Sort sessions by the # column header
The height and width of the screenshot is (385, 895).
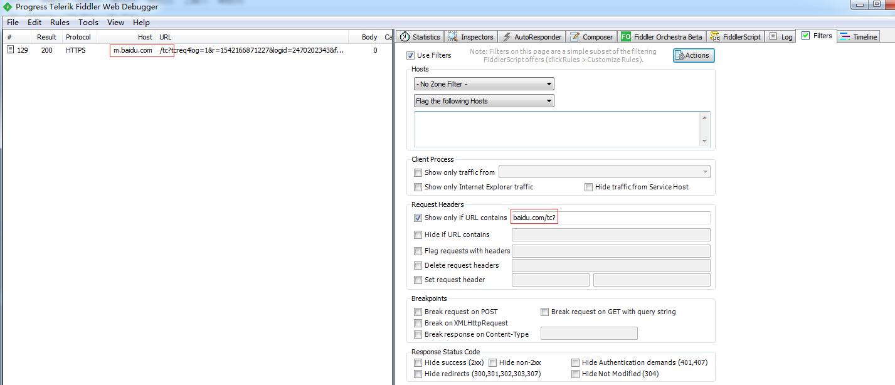(18, 37)
